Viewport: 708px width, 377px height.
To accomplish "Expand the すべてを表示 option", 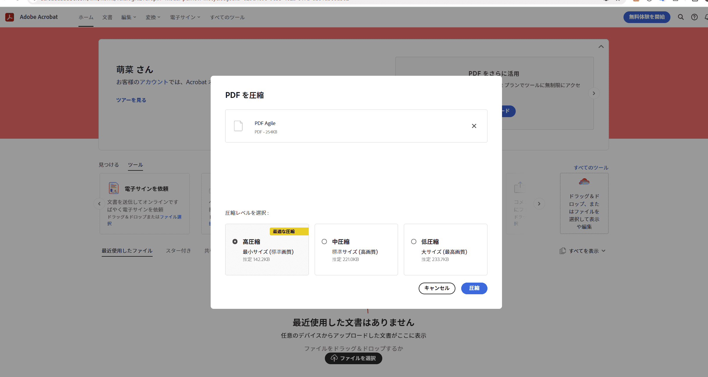I will click(603, 251).
